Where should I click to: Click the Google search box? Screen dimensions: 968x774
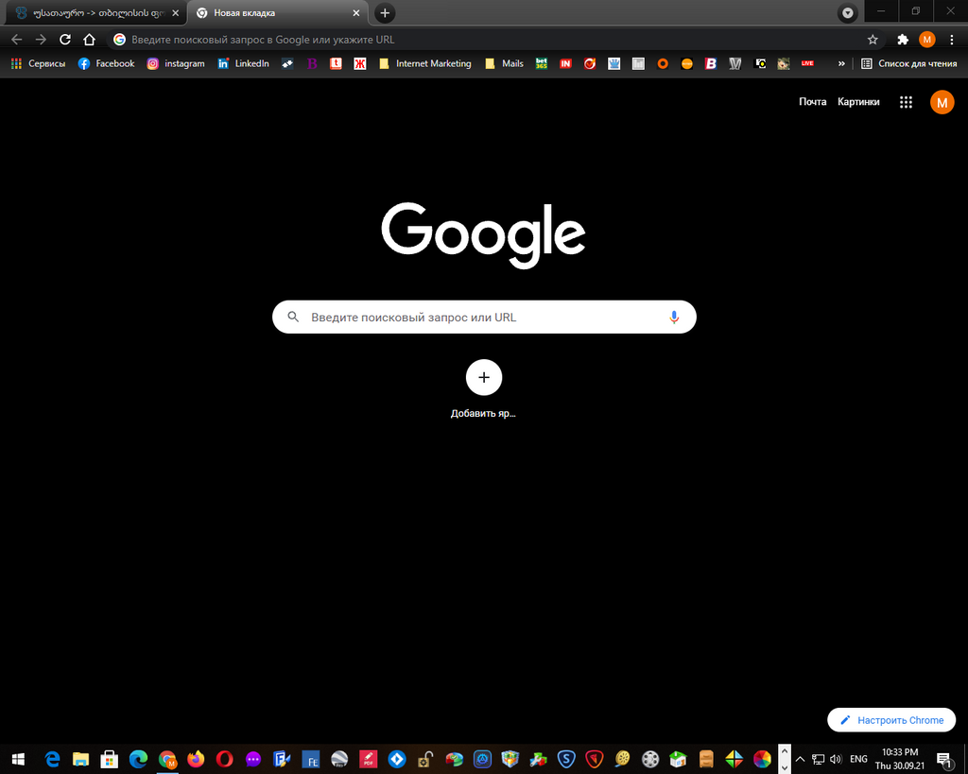(x=484, y=318)
